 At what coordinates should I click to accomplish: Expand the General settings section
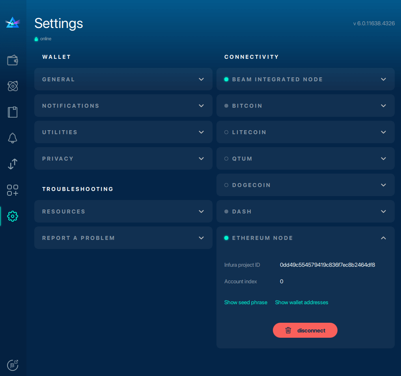123,79
